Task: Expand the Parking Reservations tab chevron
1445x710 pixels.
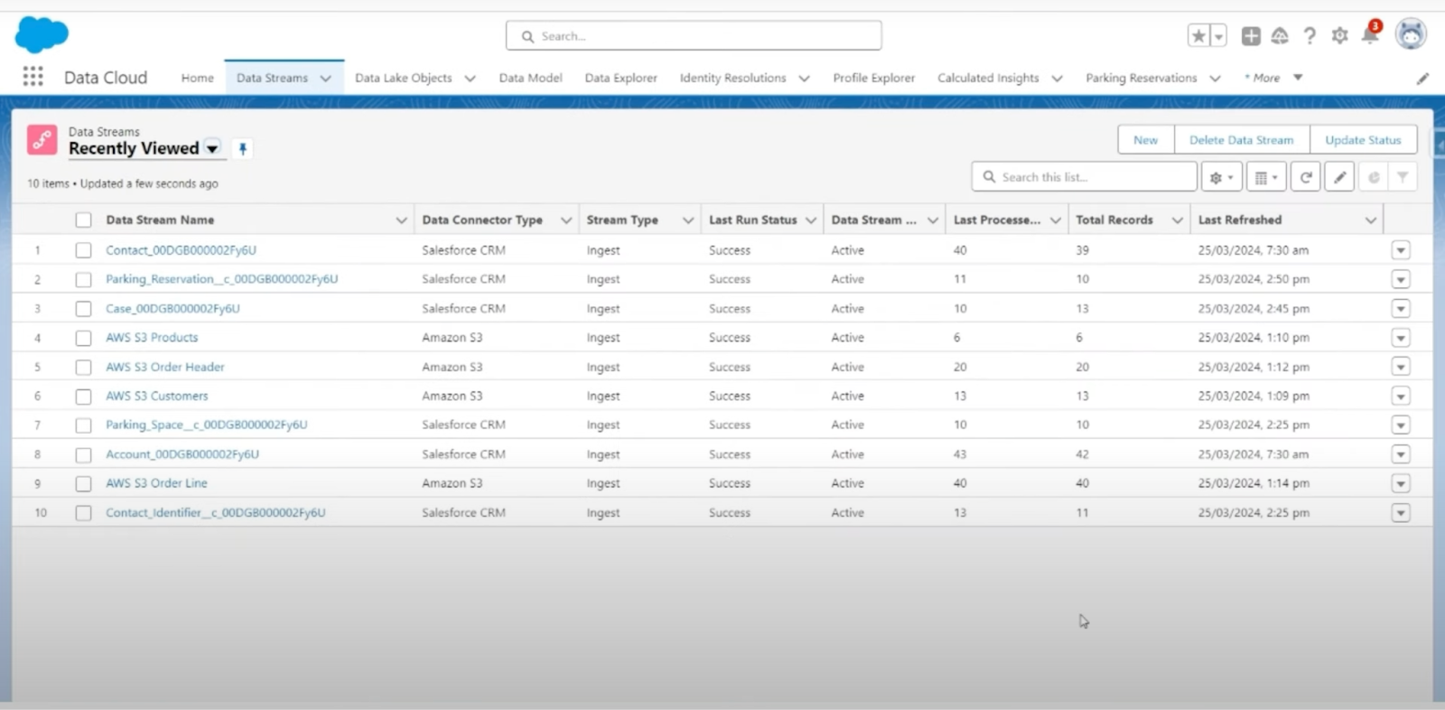Action: (x=1215, y=79)
